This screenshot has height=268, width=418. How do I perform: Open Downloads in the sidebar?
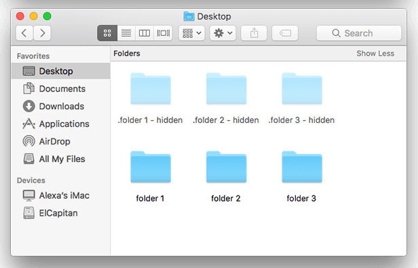pos(60,106)
